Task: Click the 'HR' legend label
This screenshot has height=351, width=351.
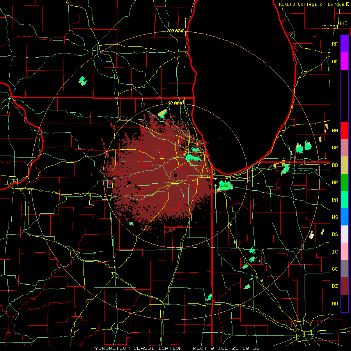Action: pyautogui.click(x=335, y=183)
